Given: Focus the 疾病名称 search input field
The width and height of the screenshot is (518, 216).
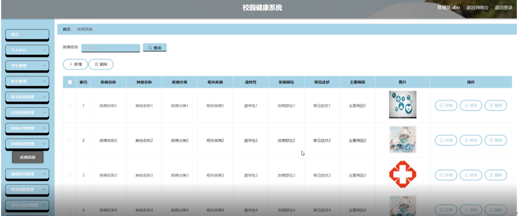Looking at the screenshot, I should pyautogui.click(x=111, y=48).
